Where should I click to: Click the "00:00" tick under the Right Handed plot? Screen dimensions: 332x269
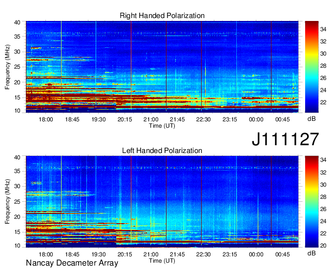pyautogui.click(x=256, y=119)
